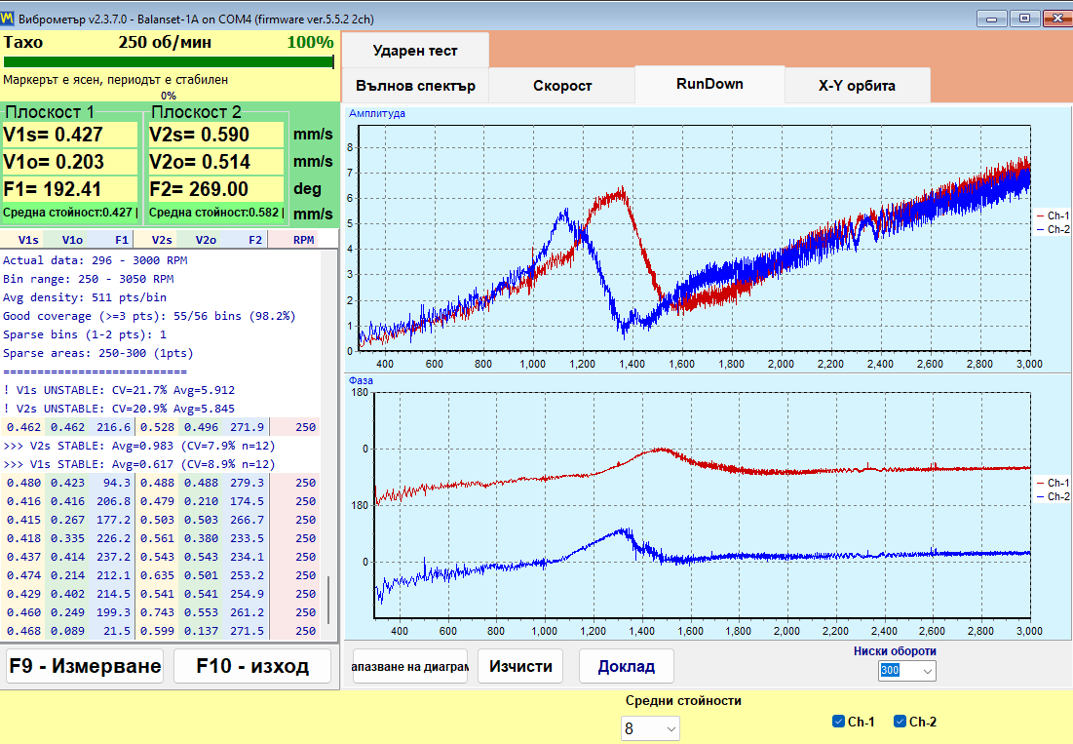Select the 'V1s STABLE: Avg=0.617' line
The image size is (1073, 744).
pos(139,464)
